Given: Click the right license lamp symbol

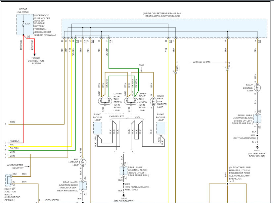Looking at the screenshot, I should click(x=258, y=88).
